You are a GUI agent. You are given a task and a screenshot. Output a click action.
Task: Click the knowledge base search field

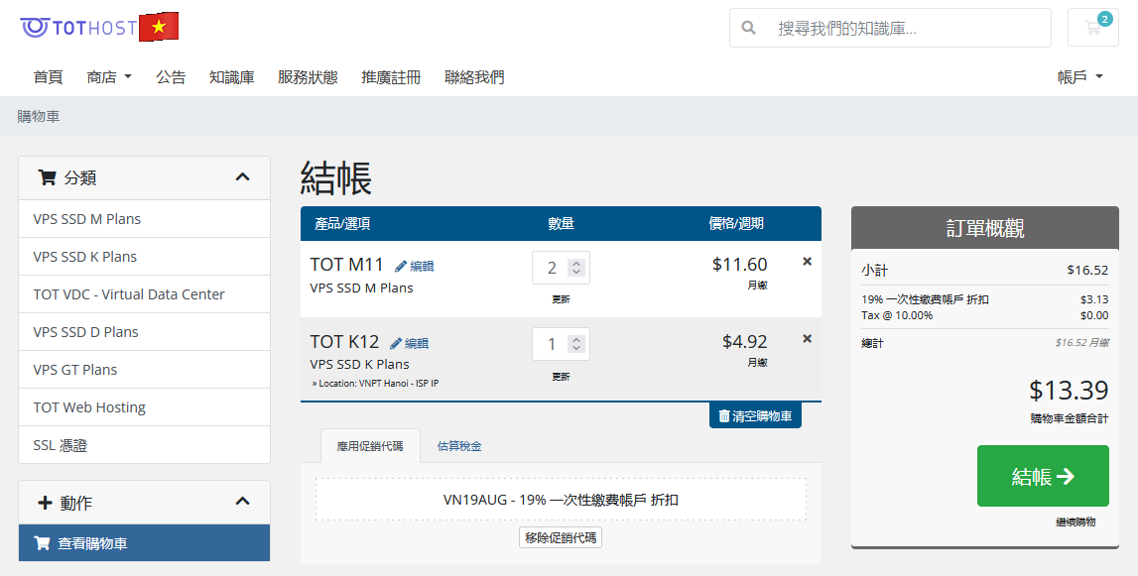tap(907, 29)
